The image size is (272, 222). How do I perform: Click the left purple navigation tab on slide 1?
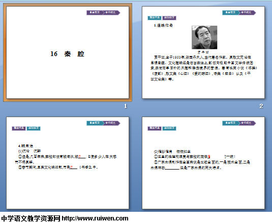pyautogui.click(x=95, y=13)
